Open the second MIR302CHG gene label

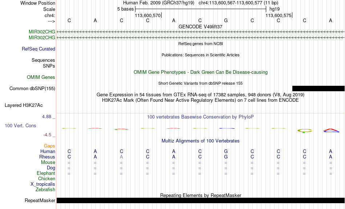pyautogui.click(x=42, y=38)
